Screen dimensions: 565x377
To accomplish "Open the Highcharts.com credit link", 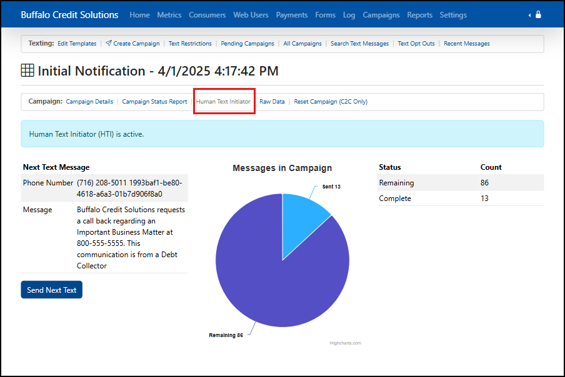I will tap(346, 343).
